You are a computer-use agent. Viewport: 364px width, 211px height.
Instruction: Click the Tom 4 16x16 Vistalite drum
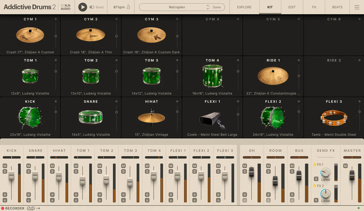click(x=212, y=75)
